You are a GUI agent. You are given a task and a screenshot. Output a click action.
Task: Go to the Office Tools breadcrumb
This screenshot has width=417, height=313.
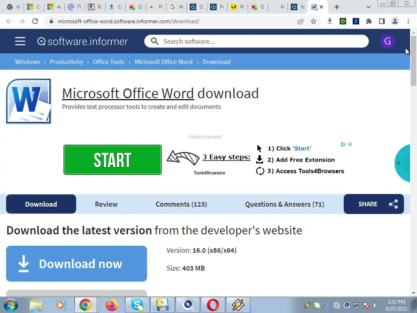point(109,62)
